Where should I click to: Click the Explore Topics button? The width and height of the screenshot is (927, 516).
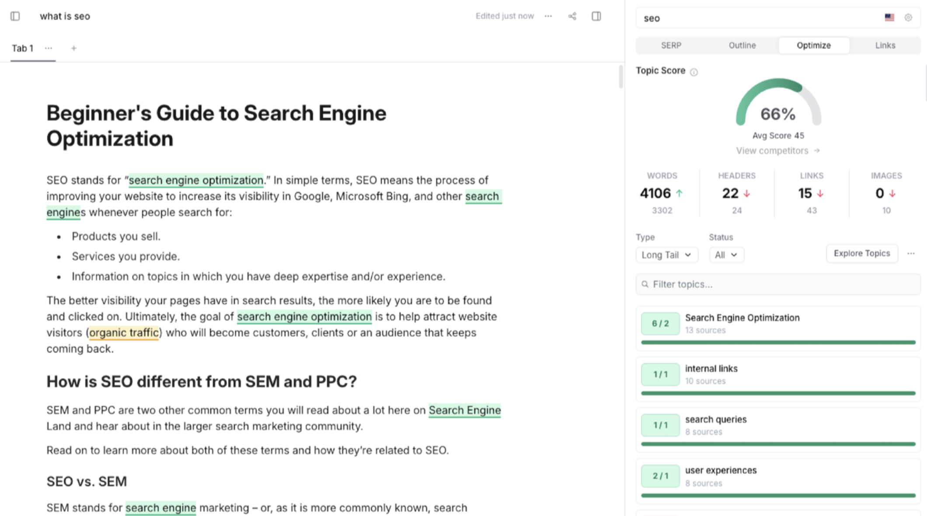tap(861, 254)
